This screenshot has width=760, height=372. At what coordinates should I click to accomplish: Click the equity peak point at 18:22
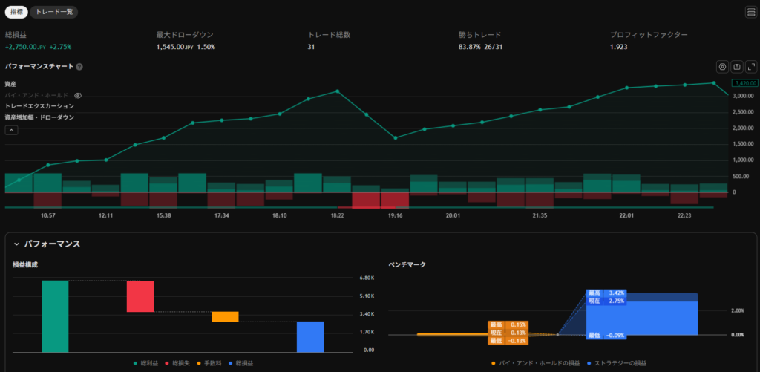[338, 91]
